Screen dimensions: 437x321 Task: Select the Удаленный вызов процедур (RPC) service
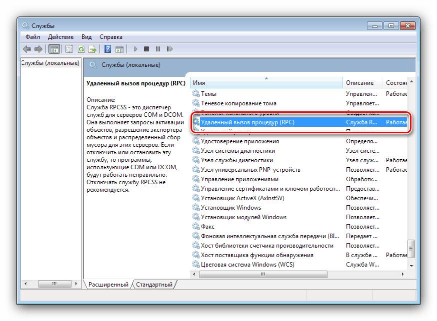[x=299, y=122]
